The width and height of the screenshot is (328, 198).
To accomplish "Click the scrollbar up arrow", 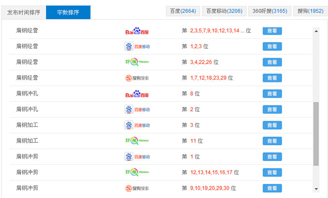I will click(316, 31).
